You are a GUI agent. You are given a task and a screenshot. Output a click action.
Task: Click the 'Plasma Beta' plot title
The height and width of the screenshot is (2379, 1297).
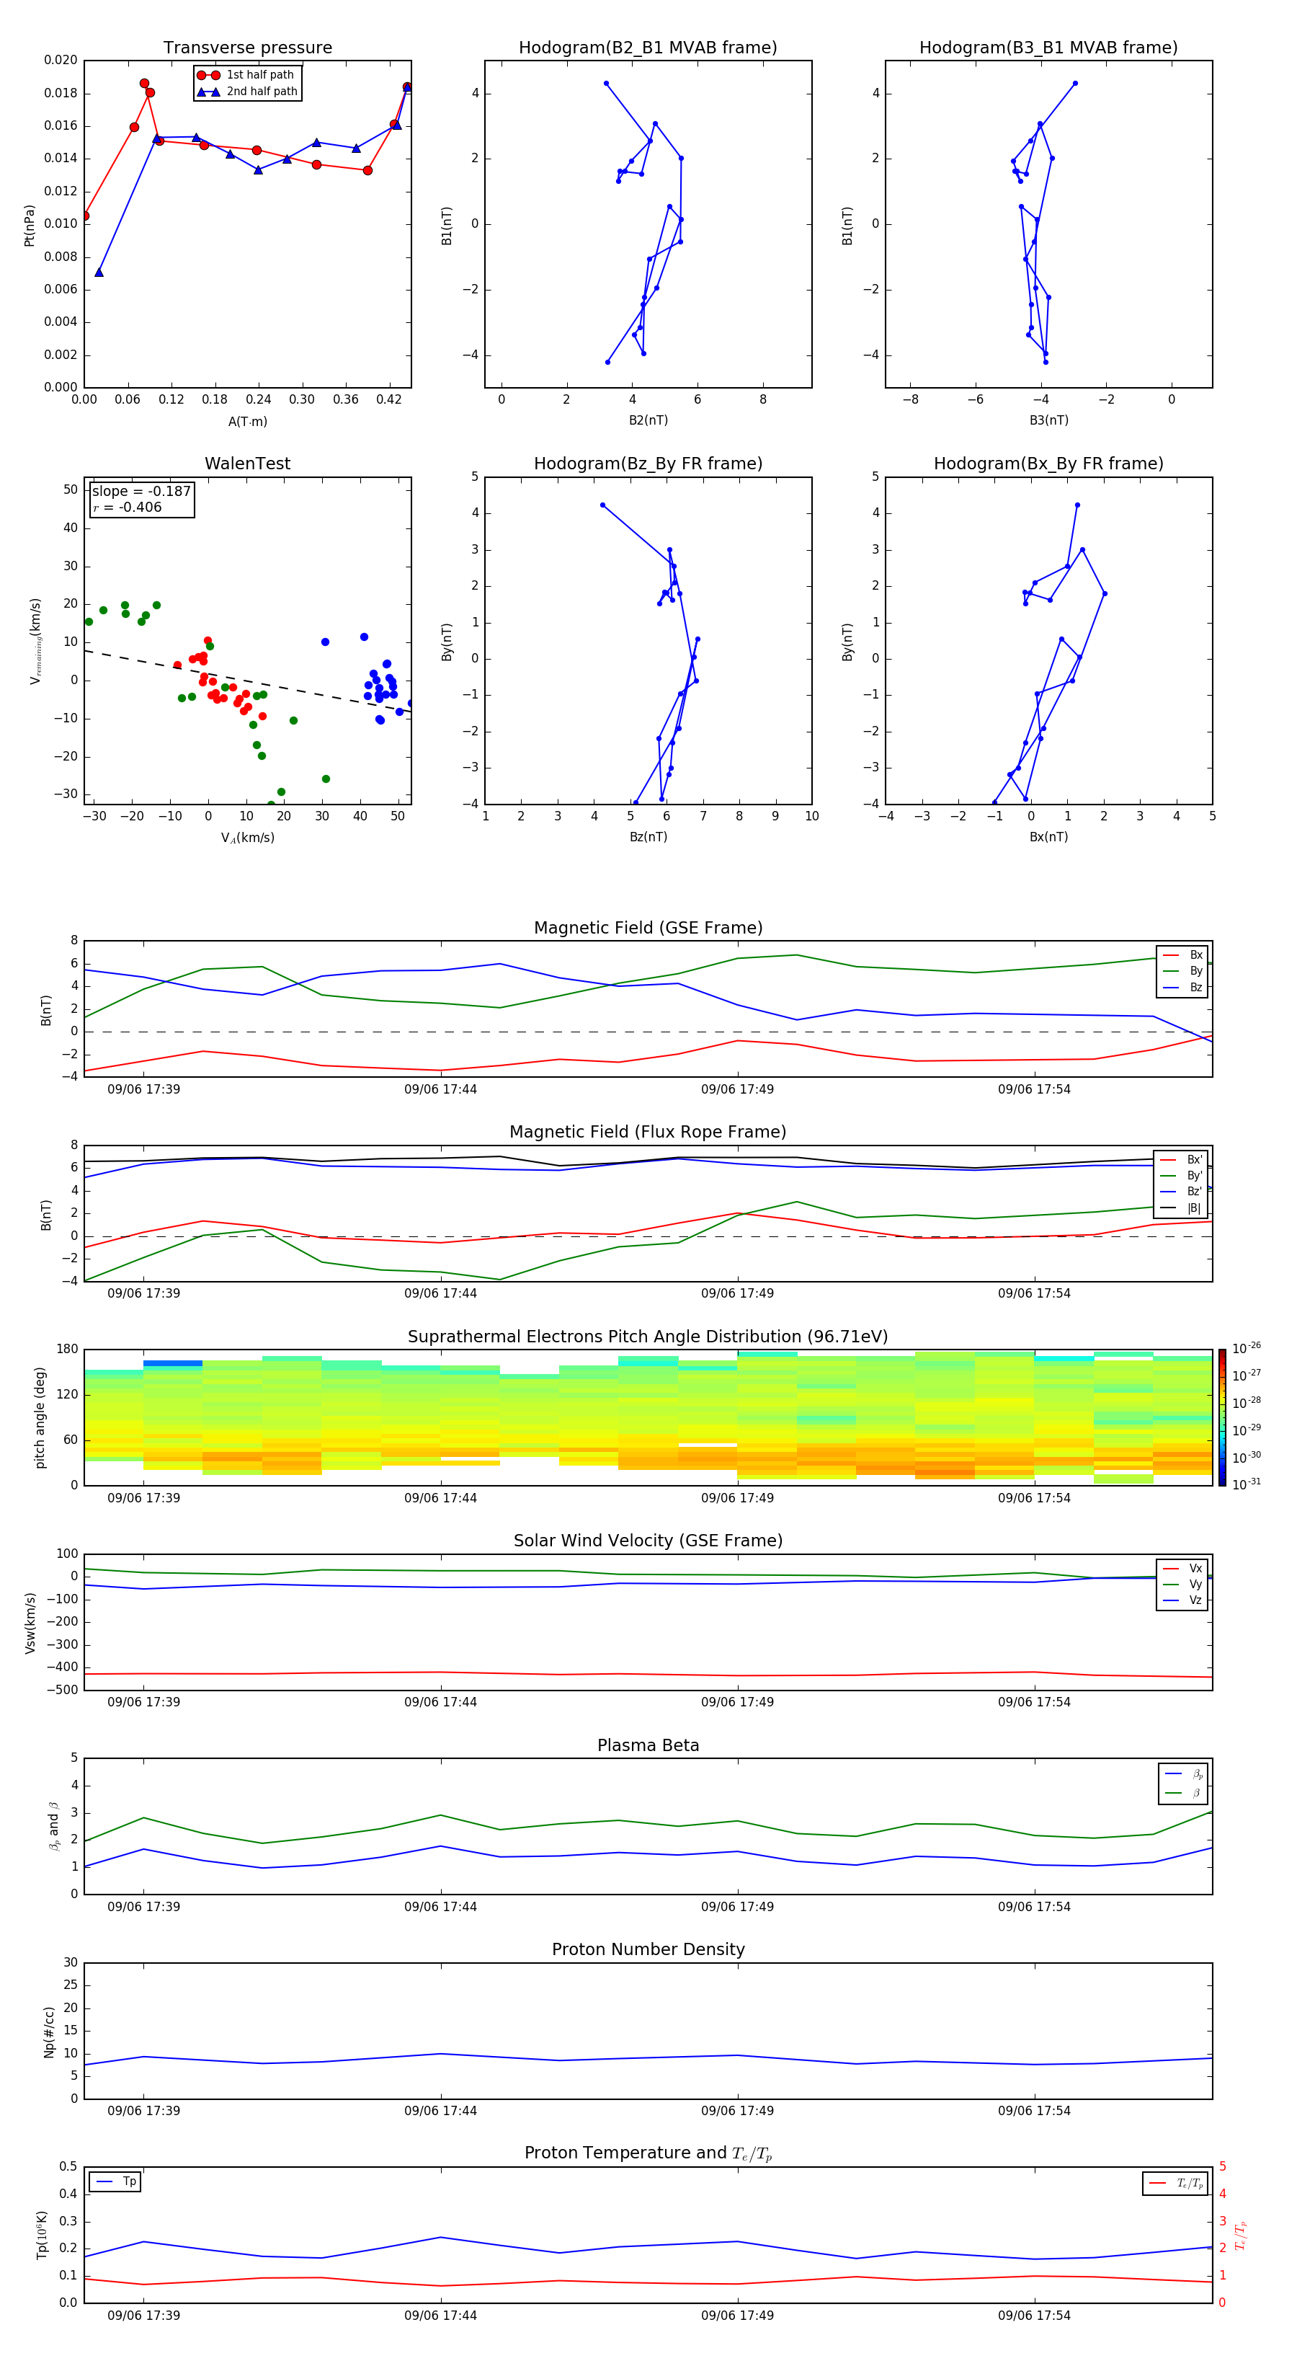pyautogui.click(x=648, y=1745)
